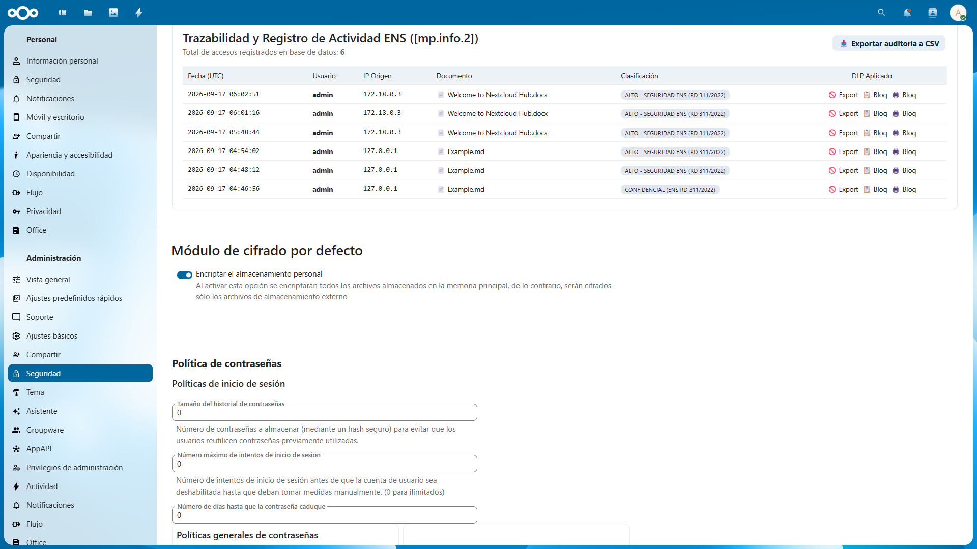Click ALTO - SEGURIDAD ENS badge at 04:48:12
Viewport: 977px width, 549px height.
point(675,171)
